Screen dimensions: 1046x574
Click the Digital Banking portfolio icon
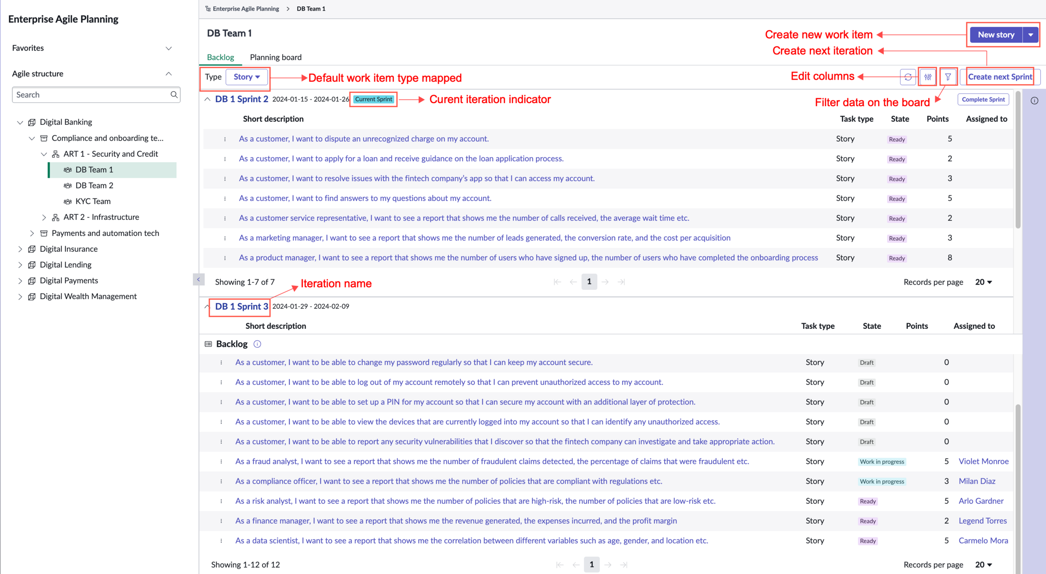coord(32,122)
